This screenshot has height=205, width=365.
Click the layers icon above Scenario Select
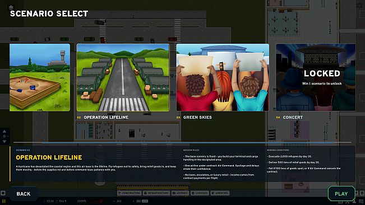point(11,8)
